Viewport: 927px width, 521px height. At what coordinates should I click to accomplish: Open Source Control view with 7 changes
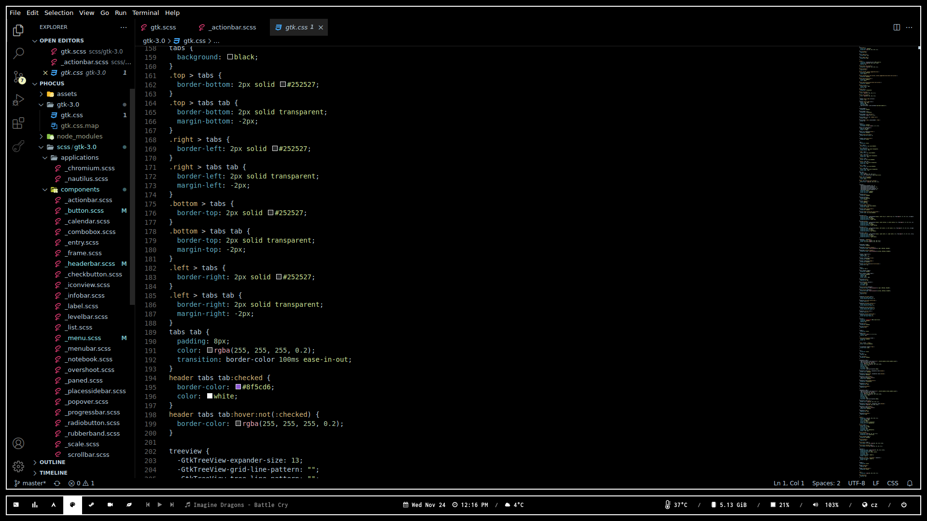point(18,77)
